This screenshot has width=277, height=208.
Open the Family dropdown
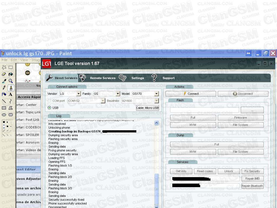tap(118, 94)
